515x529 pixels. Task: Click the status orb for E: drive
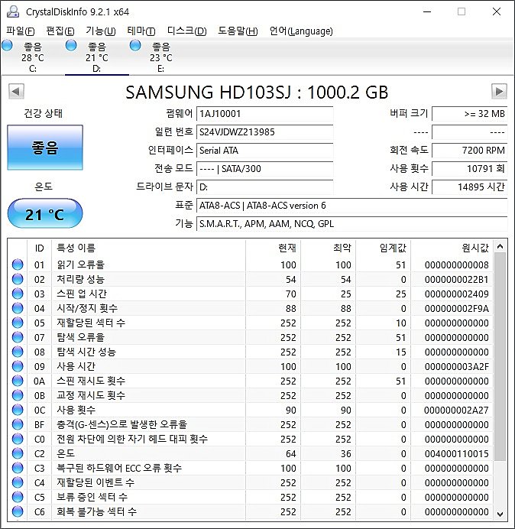[x=135, y=45]
